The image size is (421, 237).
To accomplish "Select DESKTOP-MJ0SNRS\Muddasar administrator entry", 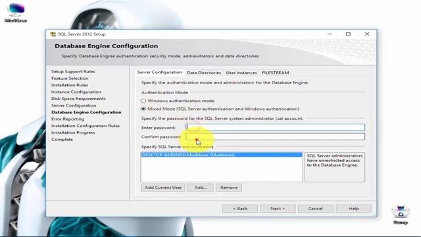I will pos(222,155).
